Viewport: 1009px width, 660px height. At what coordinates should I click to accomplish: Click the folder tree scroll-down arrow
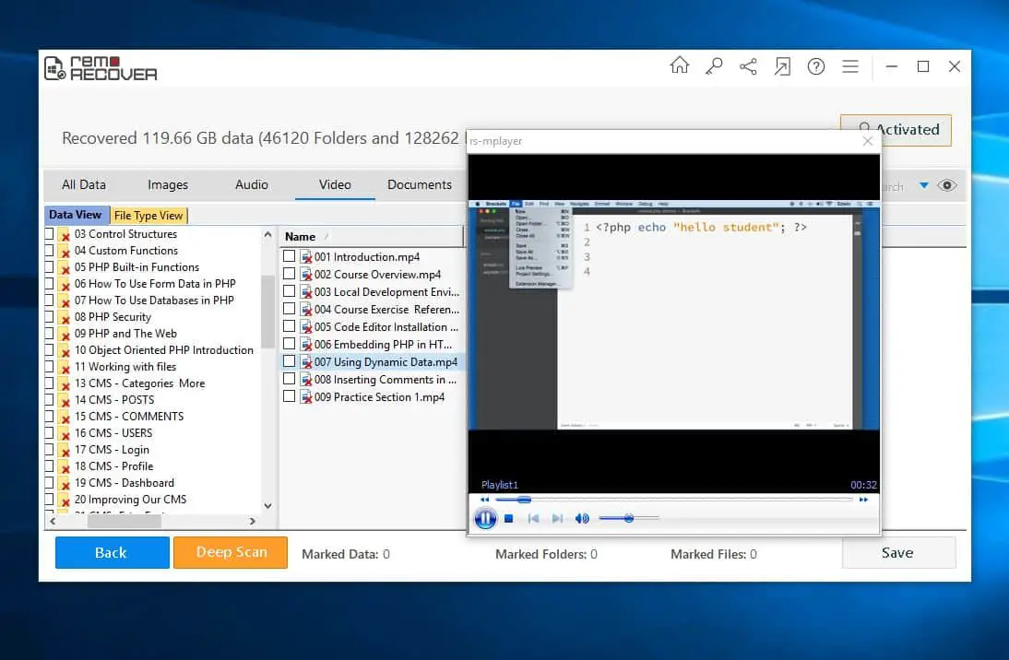coord(267,506)
